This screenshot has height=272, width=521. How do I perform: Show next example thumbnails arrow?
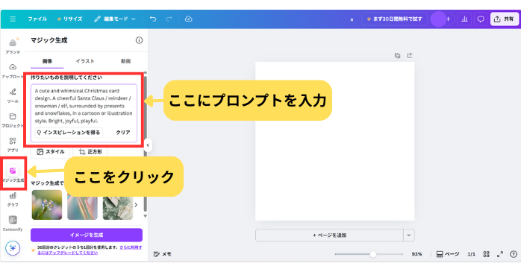[136, 205]
